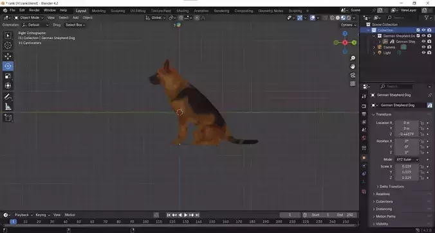Expand the Camera item in the outliner
435x233 pixels.
[x=374, y=47]
